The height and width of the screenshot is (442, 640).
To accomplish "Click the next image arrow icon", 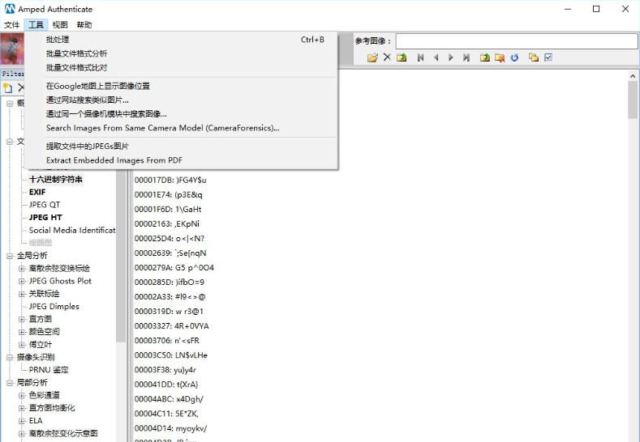I will click(x=451, y=57).
